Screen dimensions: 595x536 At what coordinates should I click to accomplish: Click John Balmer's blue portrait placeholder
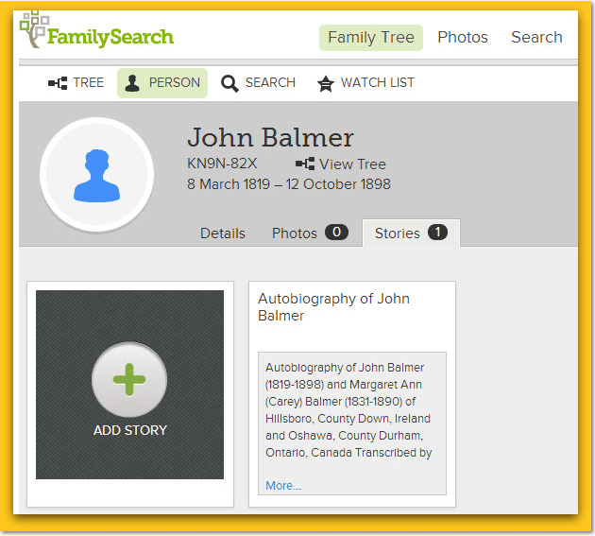point(96,174)
